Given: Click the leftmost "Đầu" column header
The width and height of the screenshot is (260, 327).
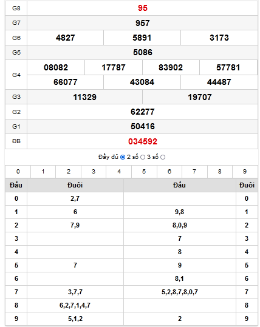Looking at the screenshot, I should pos(16,185).
